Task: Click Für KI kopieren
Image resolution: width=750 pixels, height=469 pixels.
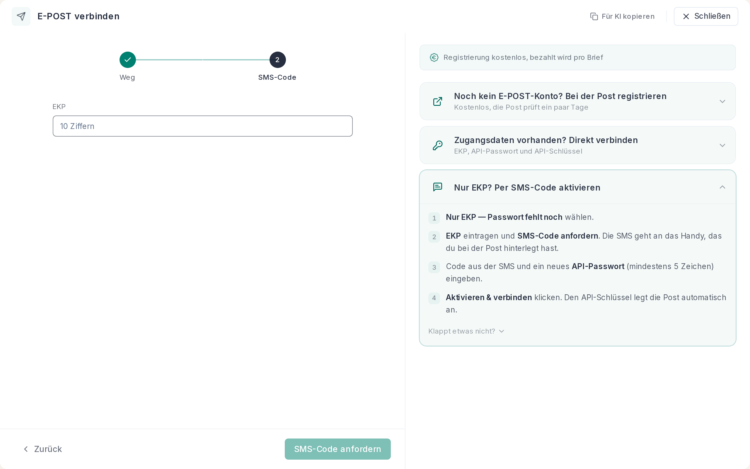Action: (x=622, y=16)
